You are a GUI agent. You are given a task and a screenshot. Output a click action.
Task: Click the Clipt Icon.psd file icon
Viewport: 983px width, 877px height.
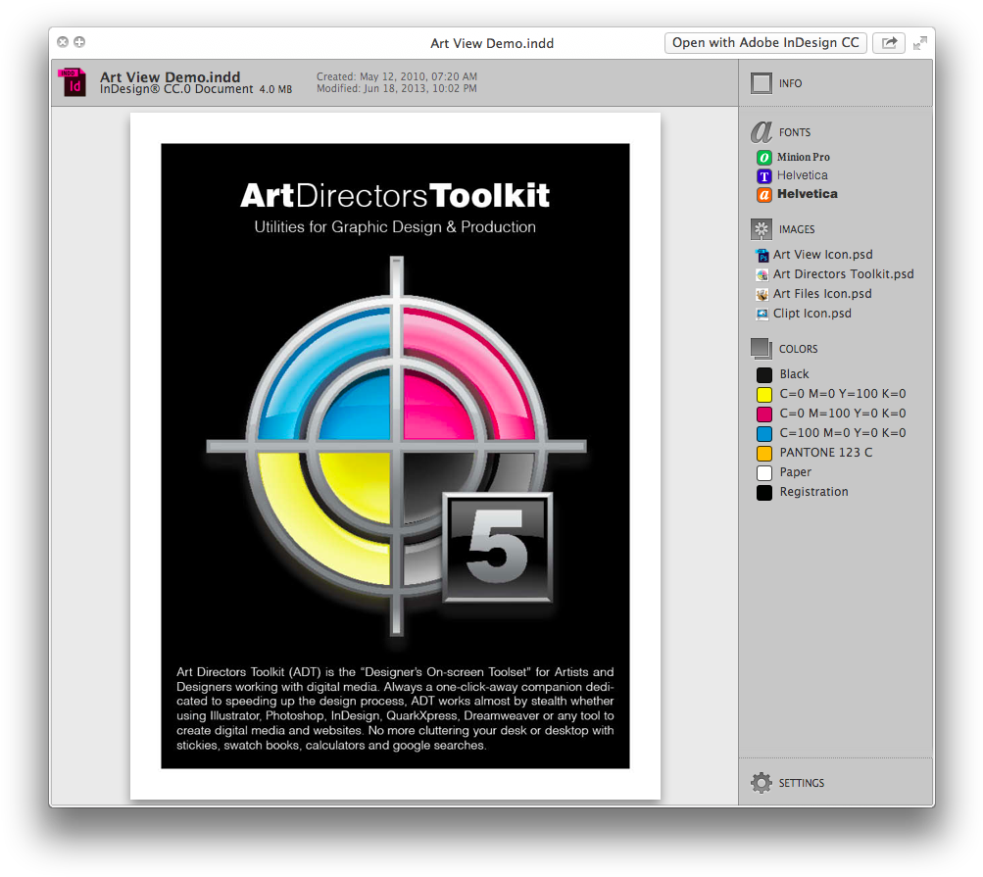[x=762, y=314]
